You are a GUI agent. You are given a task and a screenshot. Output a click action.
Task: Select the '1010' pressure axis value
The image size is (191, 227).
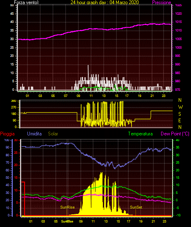coord(178,30)
